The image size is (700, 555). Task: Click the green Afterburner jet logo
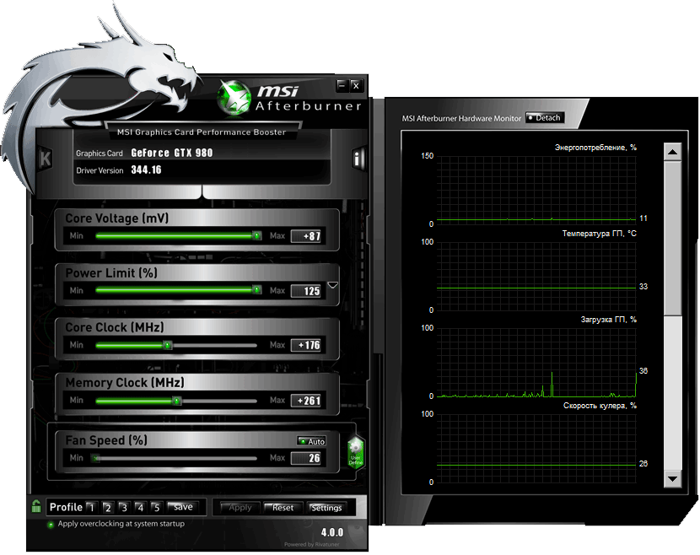pos(234,95)
